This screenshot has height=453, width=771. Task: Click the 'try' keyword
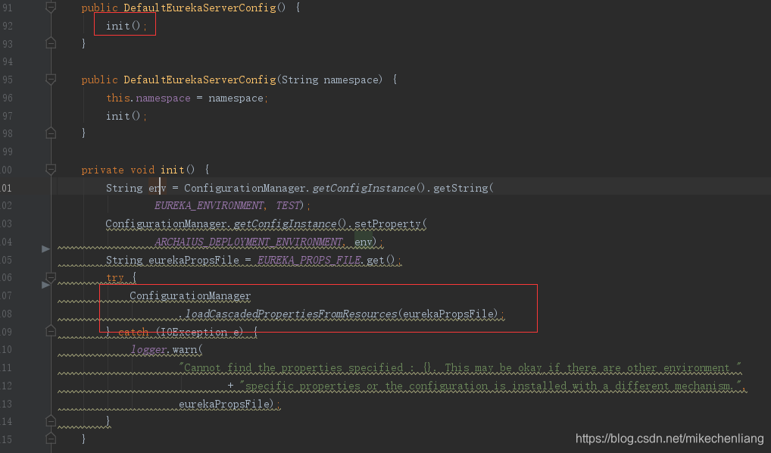115,278
